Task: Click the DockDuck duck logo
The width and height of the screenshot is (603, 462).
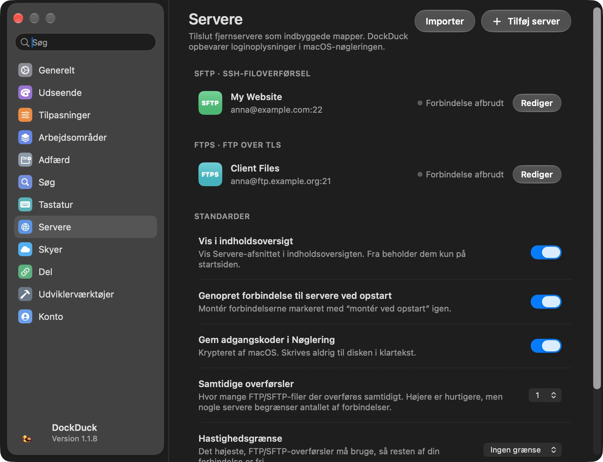Action: point(27,439)
